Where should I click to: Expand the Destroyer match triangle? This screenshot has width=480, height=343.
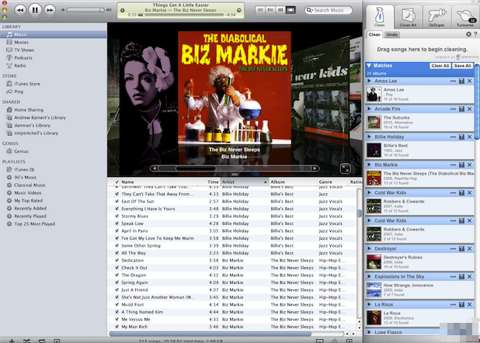pyautogui.click(x=369, y=249)
